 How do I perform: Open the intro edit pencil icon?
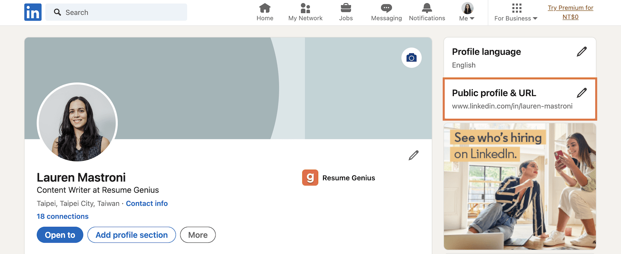pos(413,155)
